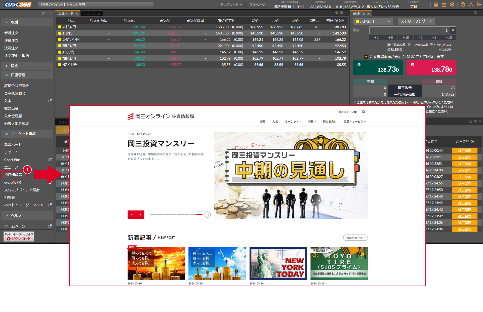Open the NEW YORK TODAY article thumbnail

pos(278,263)
